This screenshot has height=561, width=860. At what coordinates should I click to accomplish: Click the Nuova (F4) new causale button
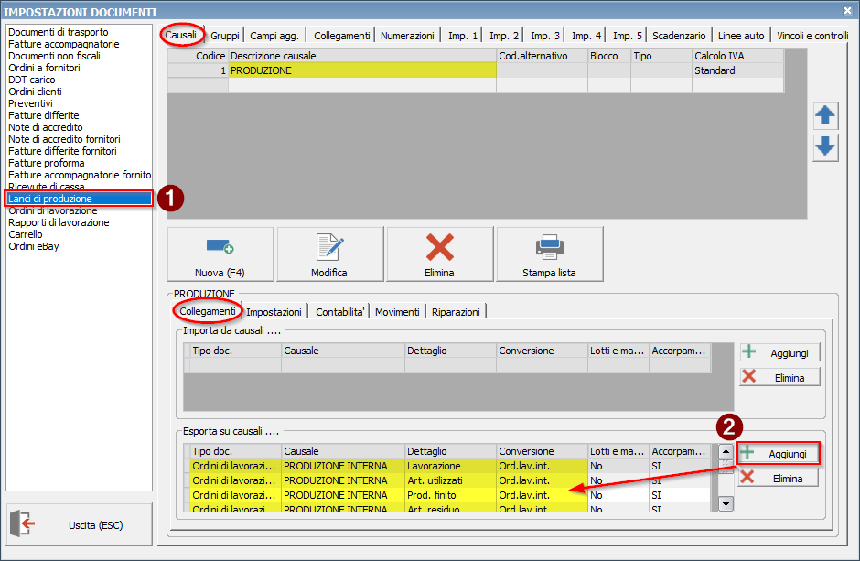(220, 254)
